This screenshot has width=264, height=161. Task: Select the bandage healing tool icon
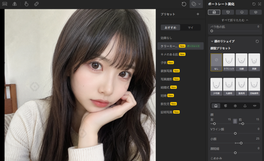[x=36, y=4]
